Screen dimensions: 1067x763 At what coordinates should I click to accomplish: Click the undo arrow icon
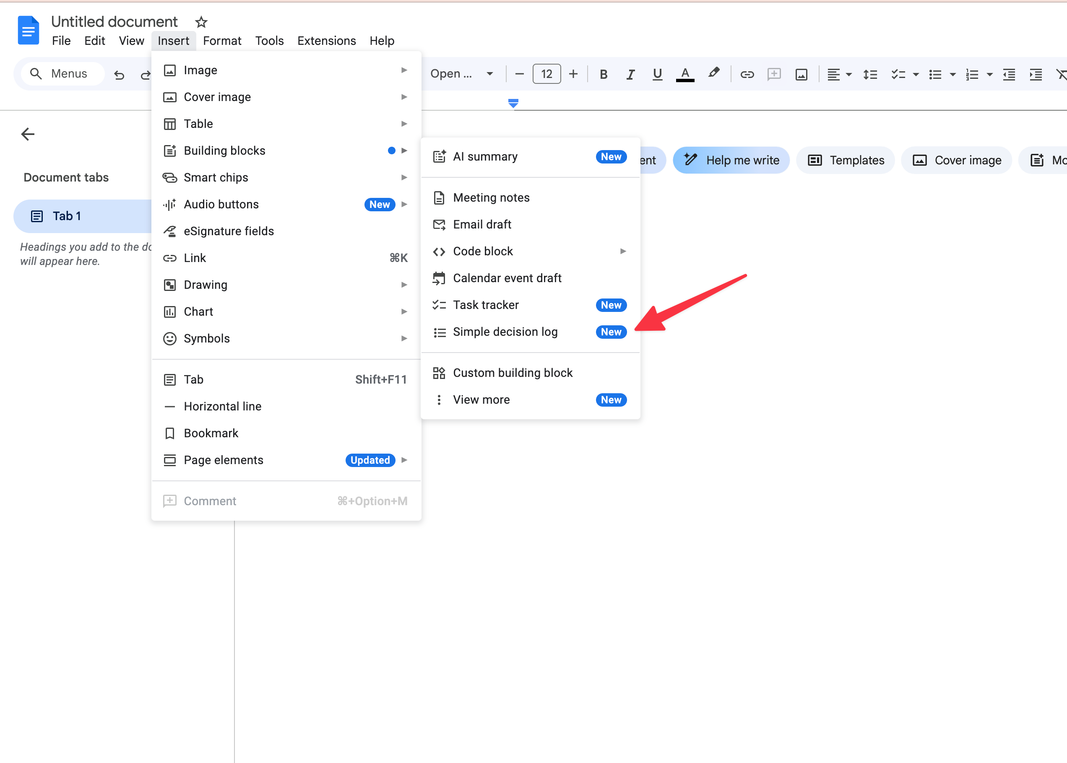tap(119, 74)
